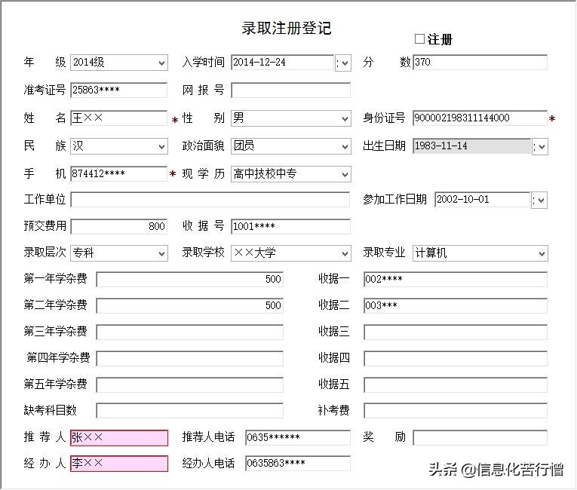Click the empty 收据五 field
The image size is (577, 490).
(456, 384)
